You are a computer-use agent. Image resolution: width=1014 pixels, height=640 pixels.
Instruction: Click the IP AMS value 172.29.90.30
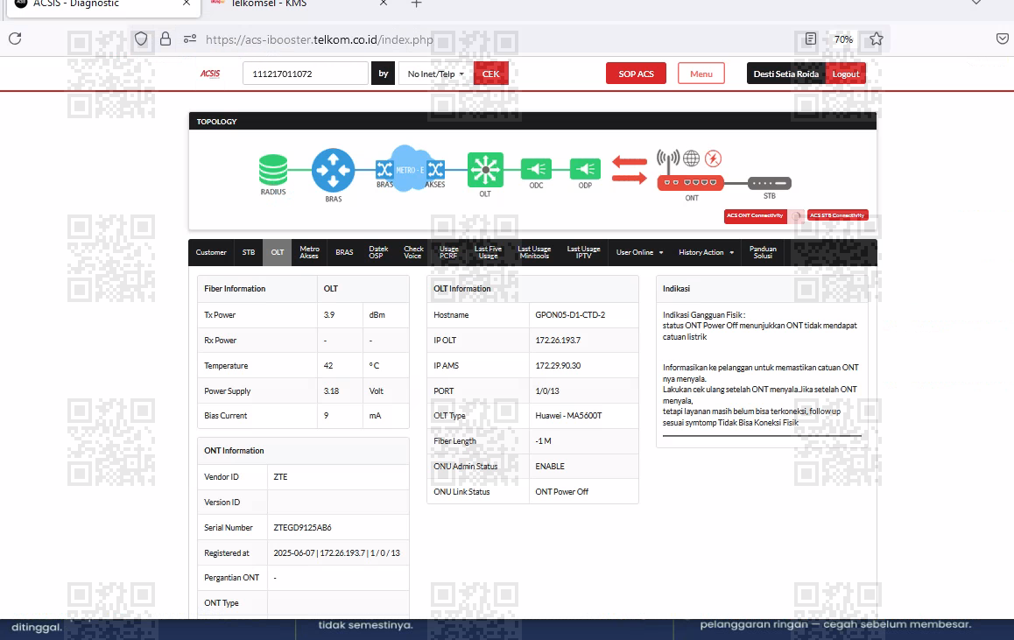pos(558,365)
